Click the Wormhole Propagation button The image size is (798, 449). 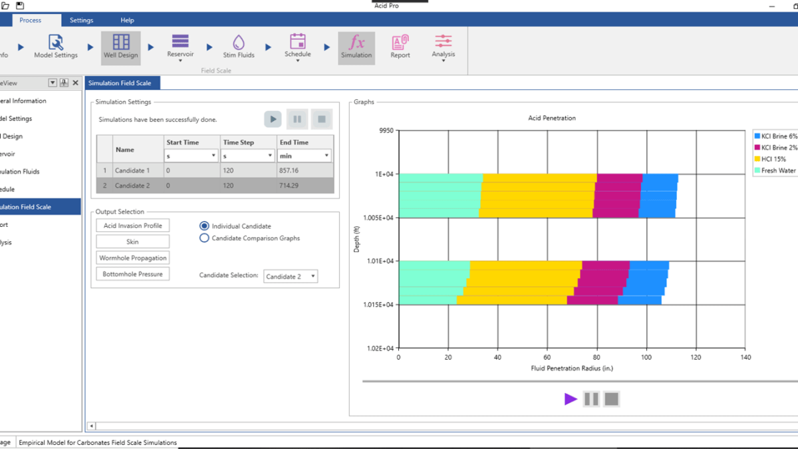(x=133, y=258)
